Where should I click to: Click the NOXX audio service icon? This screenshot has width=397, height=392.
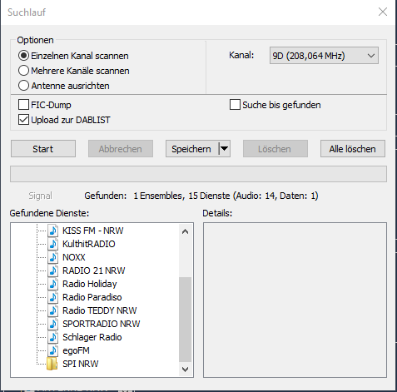click(x=52, y=257)
